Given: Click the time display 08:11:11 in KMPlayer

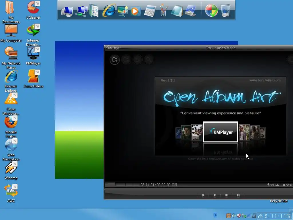Looking at the screenshot, I should [148, 185].
